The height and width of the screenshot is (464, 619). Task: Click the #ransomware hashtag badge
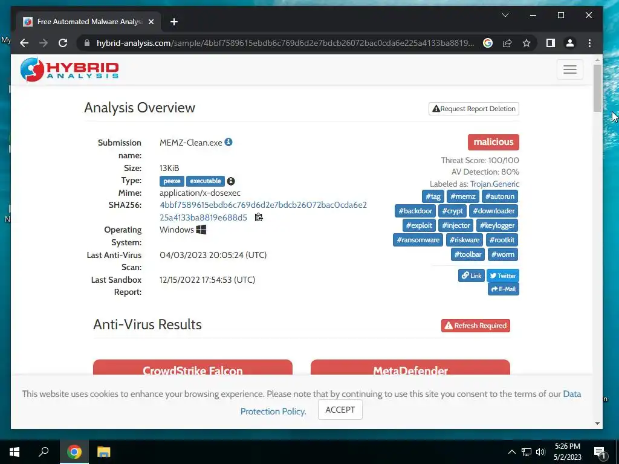(418, 240)
